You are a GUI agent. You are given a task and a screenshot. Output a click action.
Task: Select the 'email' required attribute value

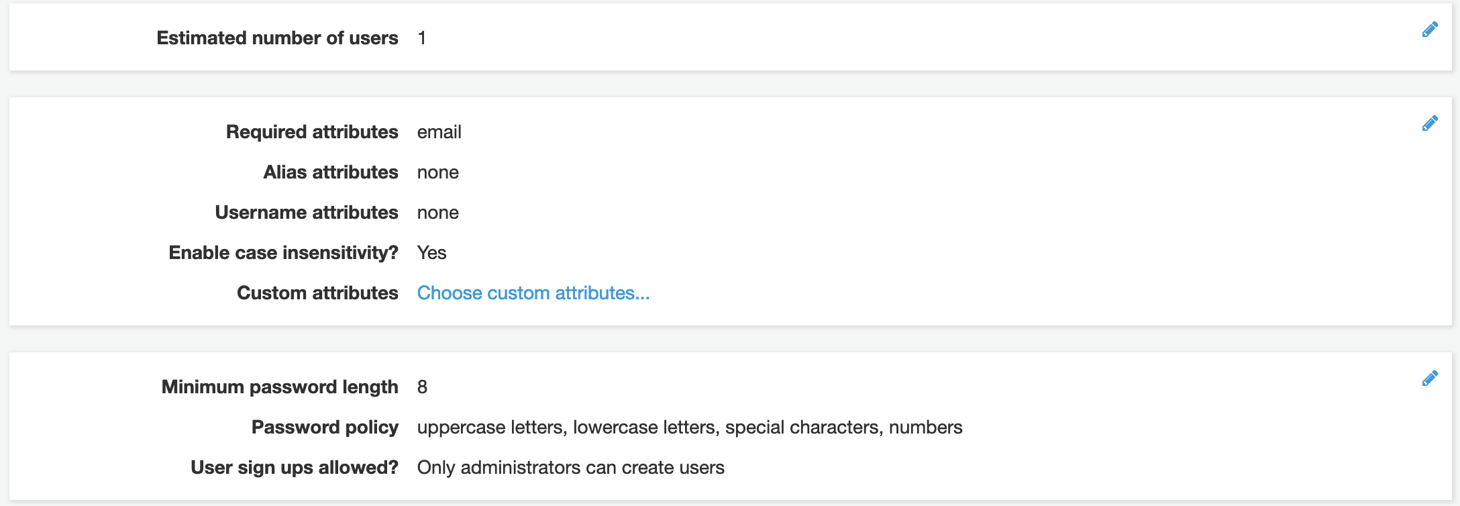439,132
